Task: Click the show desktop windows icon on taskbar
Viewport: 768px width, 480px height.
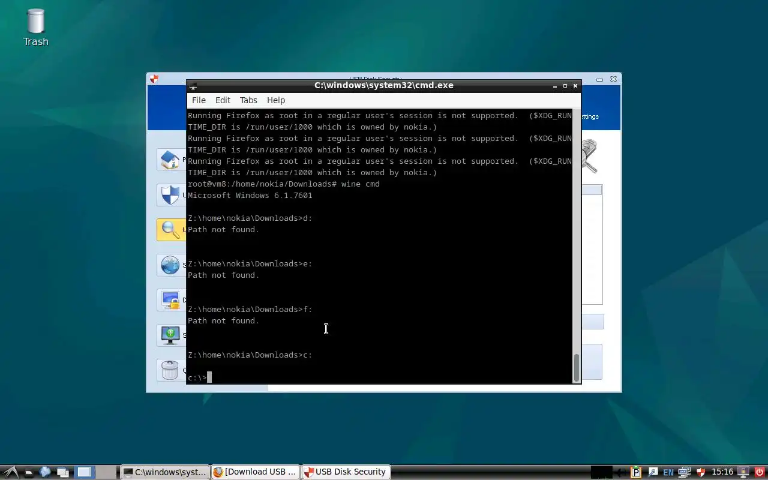Action: 62,472
